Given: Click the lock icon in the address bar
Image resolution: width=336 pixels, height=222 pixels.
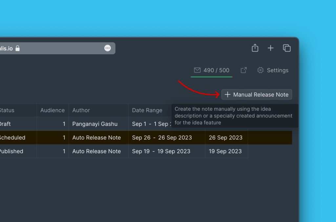Looking at the screenshot, I should [18, 48].
